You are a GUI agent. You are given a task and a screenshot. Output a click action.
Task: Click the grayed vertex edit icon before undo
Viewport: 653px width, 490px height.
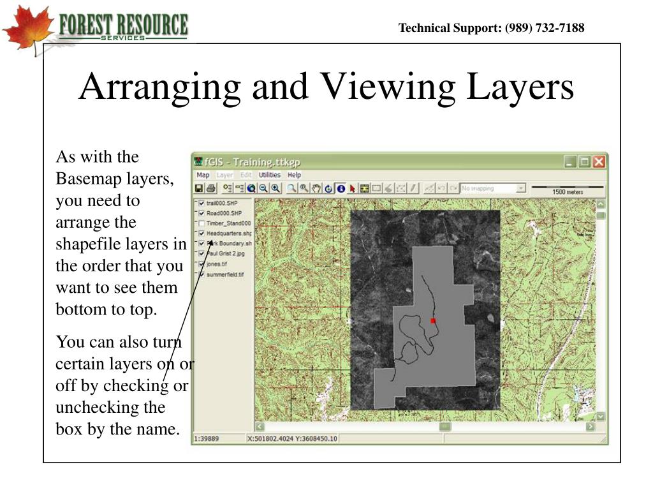tap(429, 188)
